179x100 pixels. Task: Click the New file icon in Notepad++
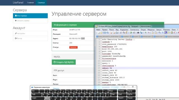99,33
